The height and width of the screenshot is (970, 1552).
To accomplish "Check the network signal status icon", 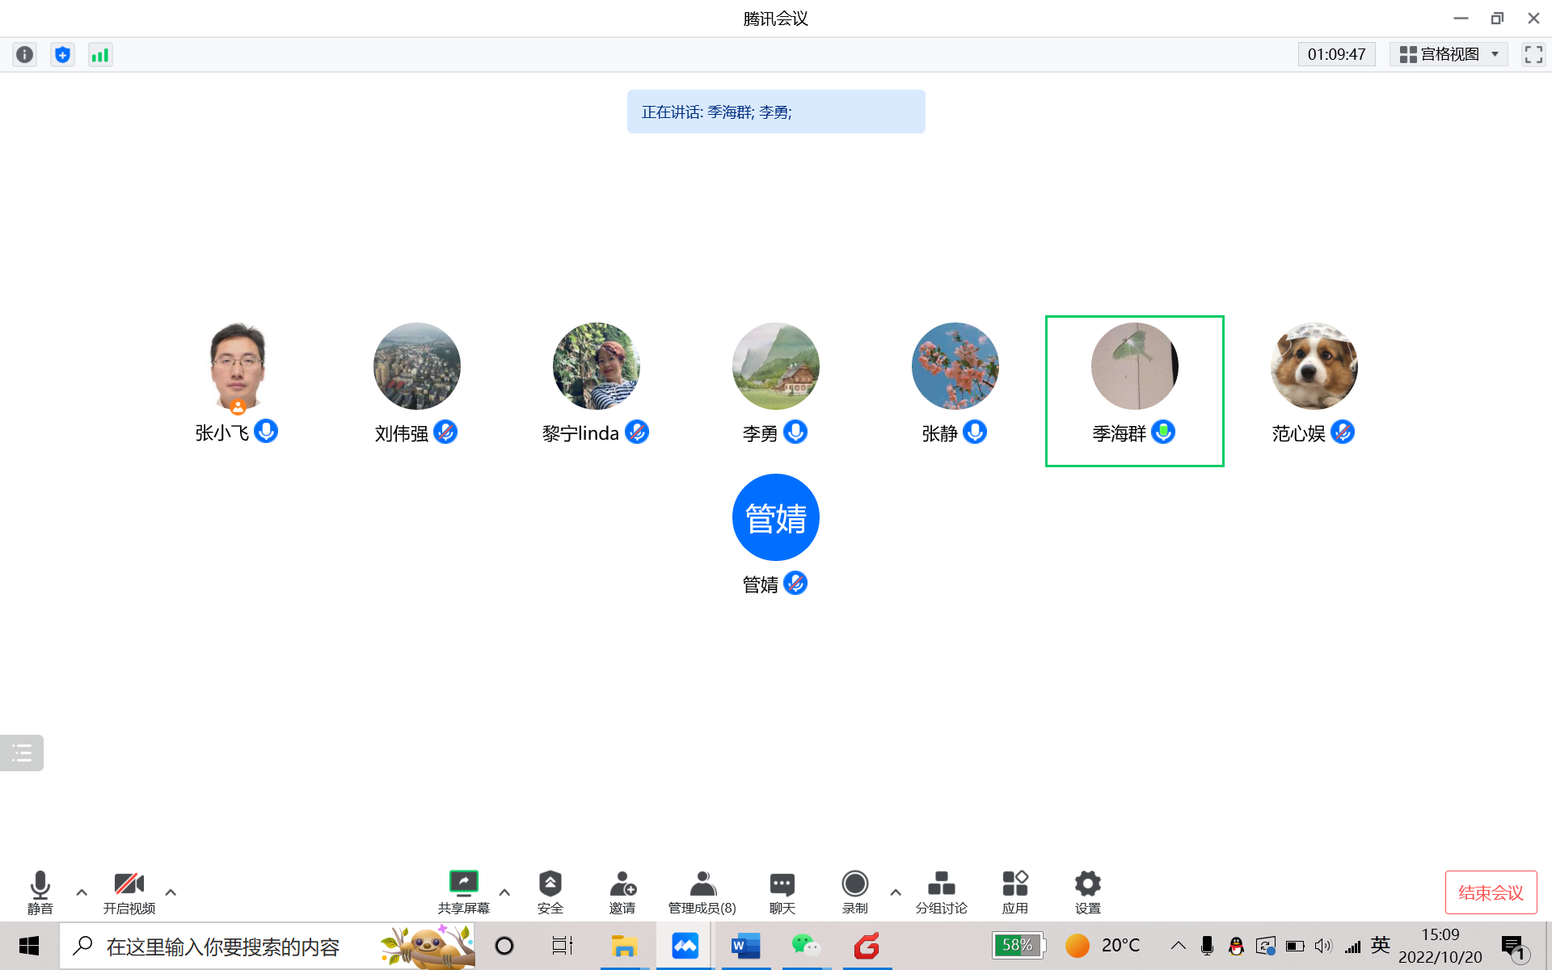I will pyautogui.click(x=100, y=54).
